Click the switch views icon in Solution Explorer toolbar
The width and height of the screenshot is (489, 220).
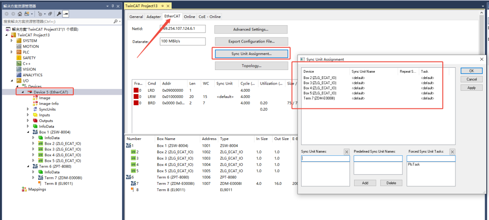pyautogui.click(x=27, y=14)
